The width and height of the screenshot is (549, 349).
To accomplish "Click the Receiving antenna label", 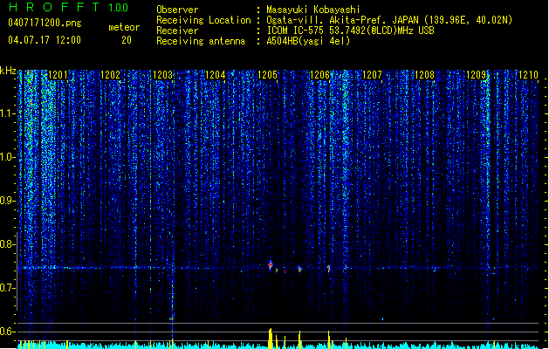I will click(201, 41).
